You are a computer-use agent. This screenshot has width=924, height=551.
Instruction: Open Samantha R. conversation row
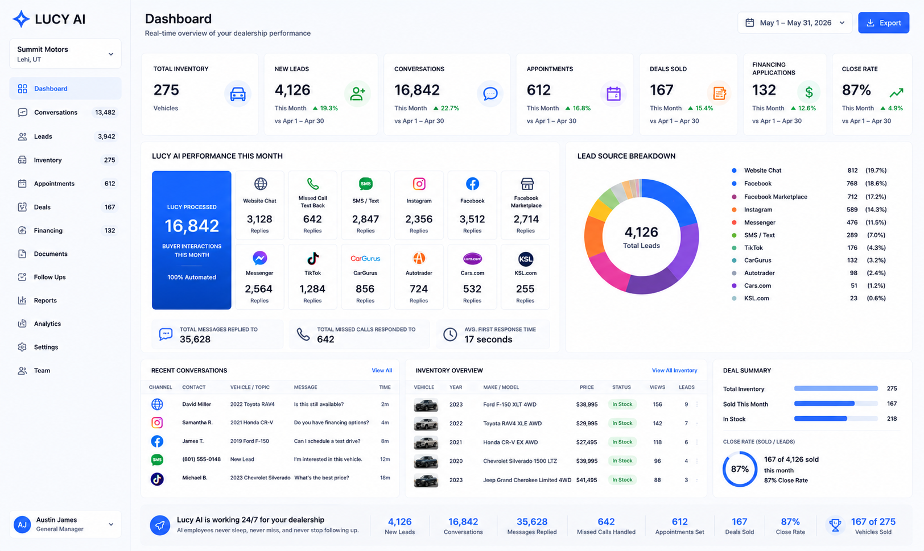(x=270, y=422)
